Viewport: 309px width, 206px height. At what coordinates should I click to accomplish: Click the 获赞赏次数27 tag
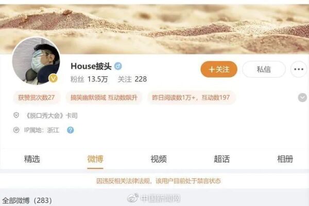pyautogui.click(x=37, y=98)
